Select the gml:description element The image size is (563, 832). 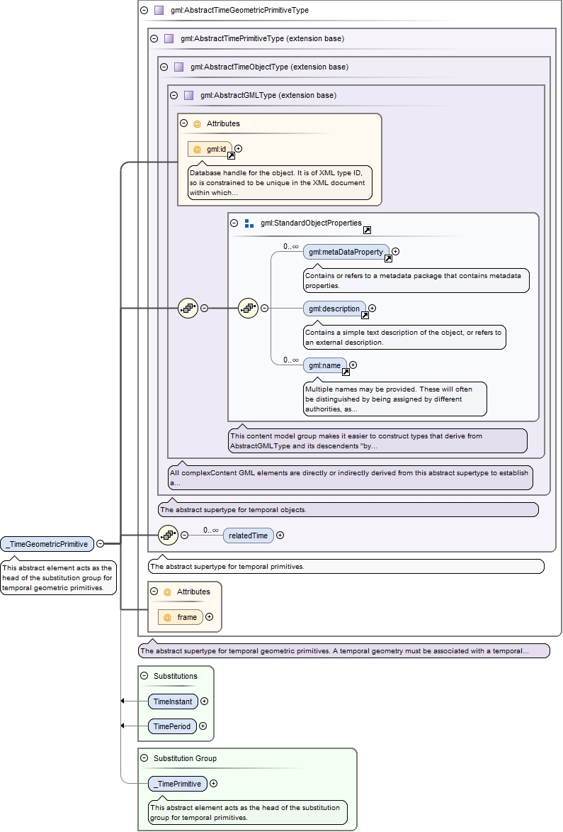point(335,309)
